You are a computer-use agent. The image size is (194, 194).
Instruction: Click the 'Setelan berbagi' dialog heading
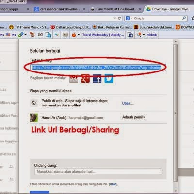(x=45, y=51)
